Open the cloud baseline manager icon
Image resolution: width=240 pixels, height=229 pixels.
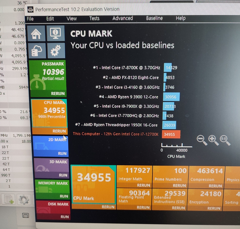tap(37, 51)
